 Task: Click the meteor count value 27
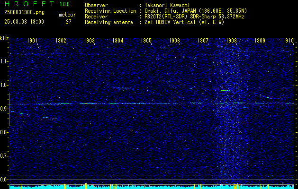click(69, 22)
